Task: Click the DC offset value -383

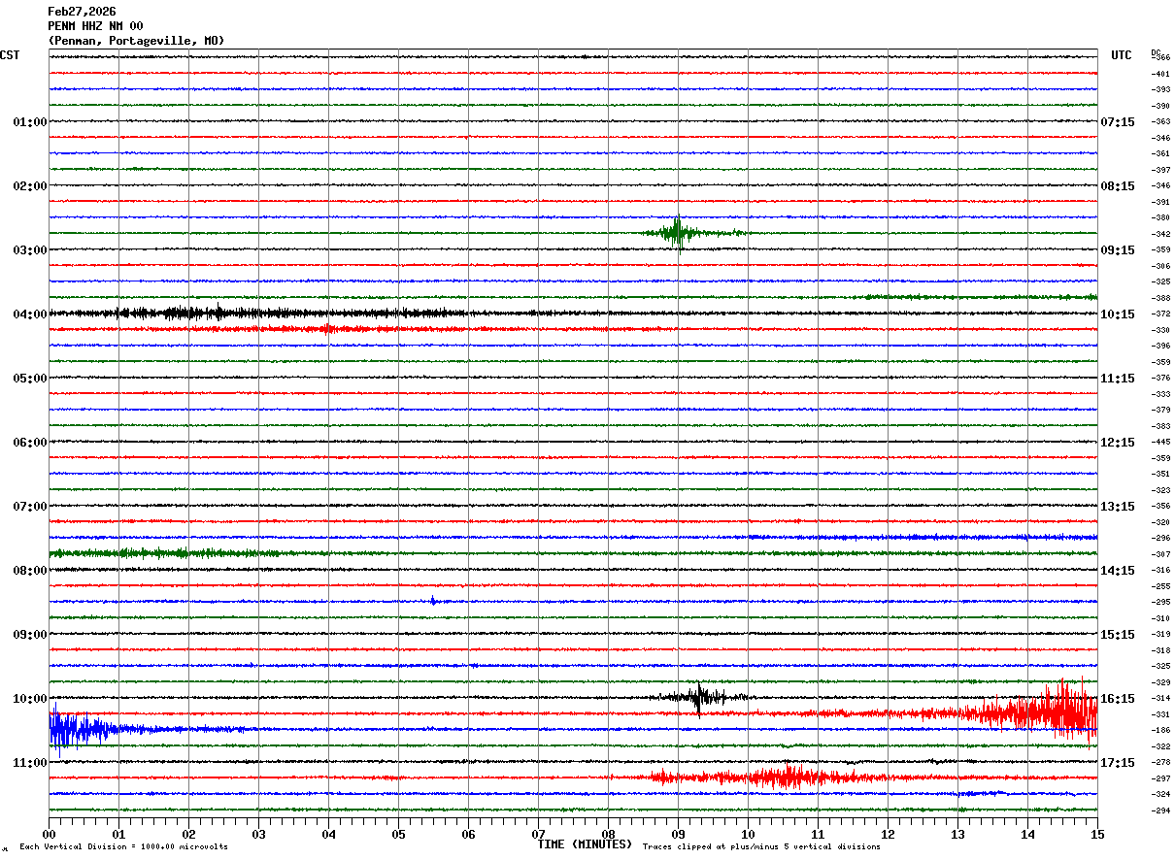Action: [1160, 426]
